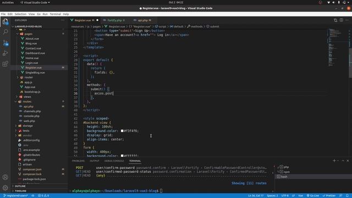Click the Go Live status bar button

point(313,196)
